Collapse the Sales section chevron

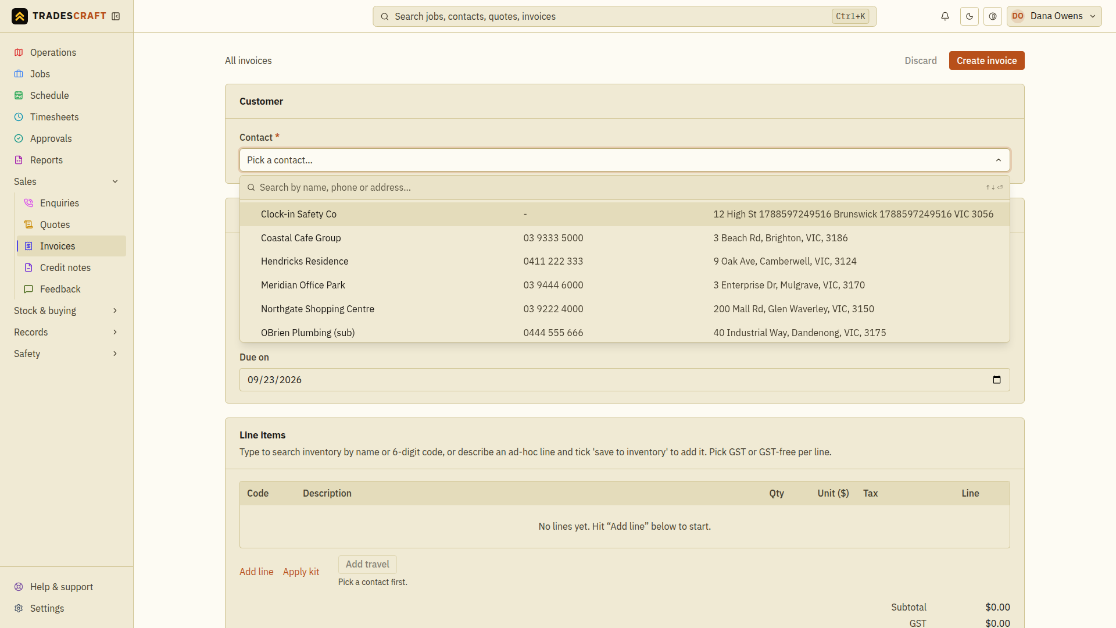[115, 181]
